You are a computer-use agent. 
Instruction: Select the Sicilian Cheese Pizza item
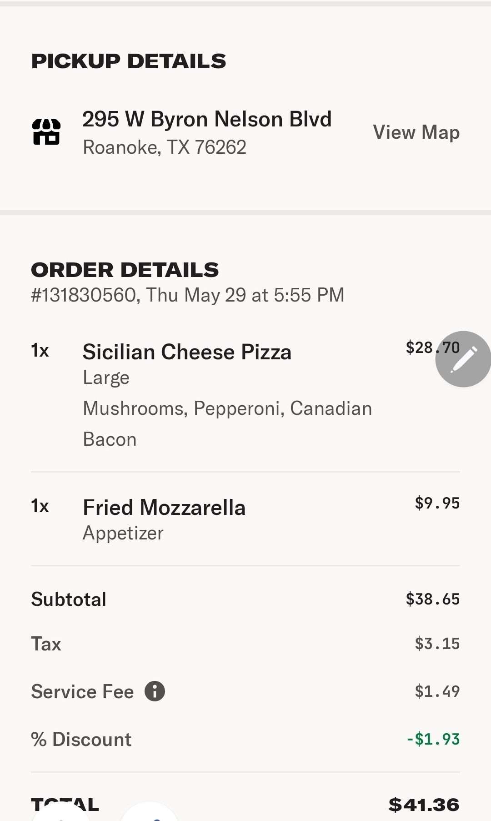[x=187, y=352]
